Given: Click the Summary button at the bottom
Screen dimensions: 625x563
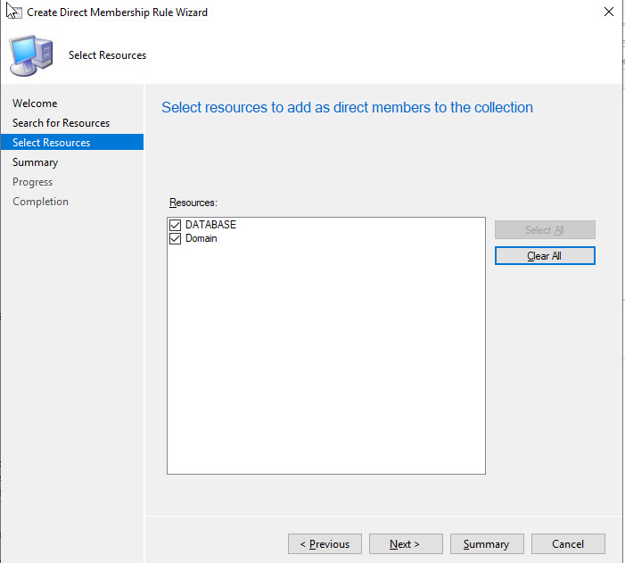Looking at the screenshot, I should (x=486, y=544).
